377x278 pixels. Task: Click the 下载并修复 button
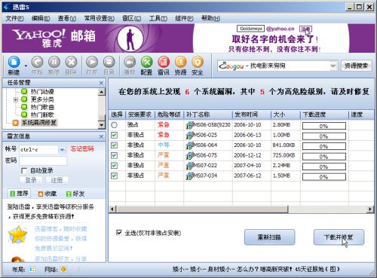point(339,237)
